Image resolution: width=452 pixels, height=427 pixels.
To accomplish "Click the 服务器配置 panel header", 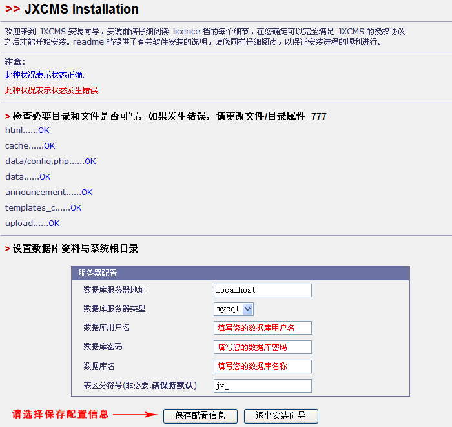I will click(240, 273).
